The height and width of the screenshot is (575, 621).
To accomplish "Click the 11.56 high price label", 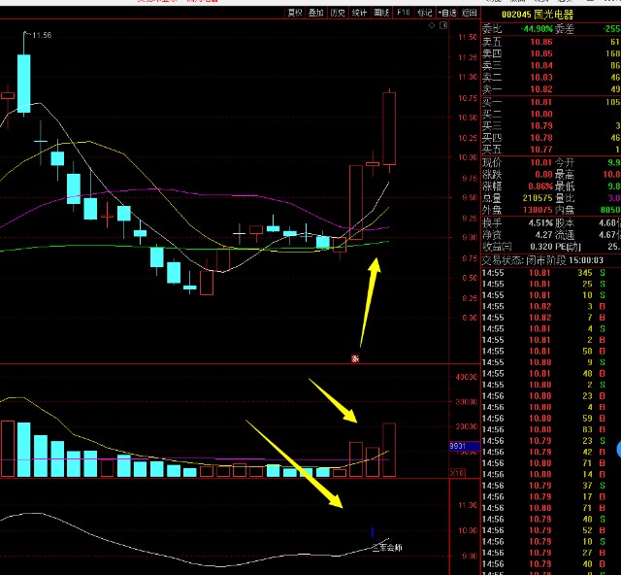I will click(x=41, y=36).
